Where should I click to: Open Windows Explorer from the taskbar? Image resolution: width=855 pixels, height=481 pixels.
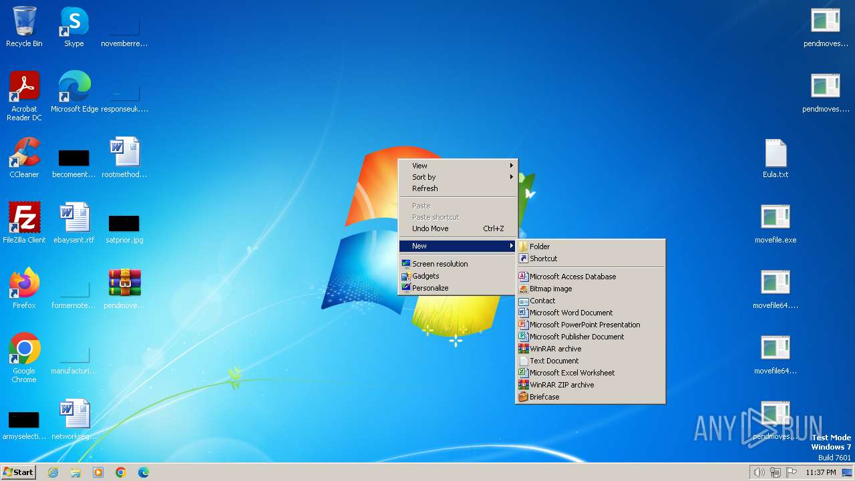coord(75,472)
